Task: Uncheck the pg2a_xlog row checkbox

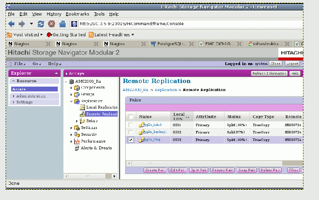Action: click(131, 140)
